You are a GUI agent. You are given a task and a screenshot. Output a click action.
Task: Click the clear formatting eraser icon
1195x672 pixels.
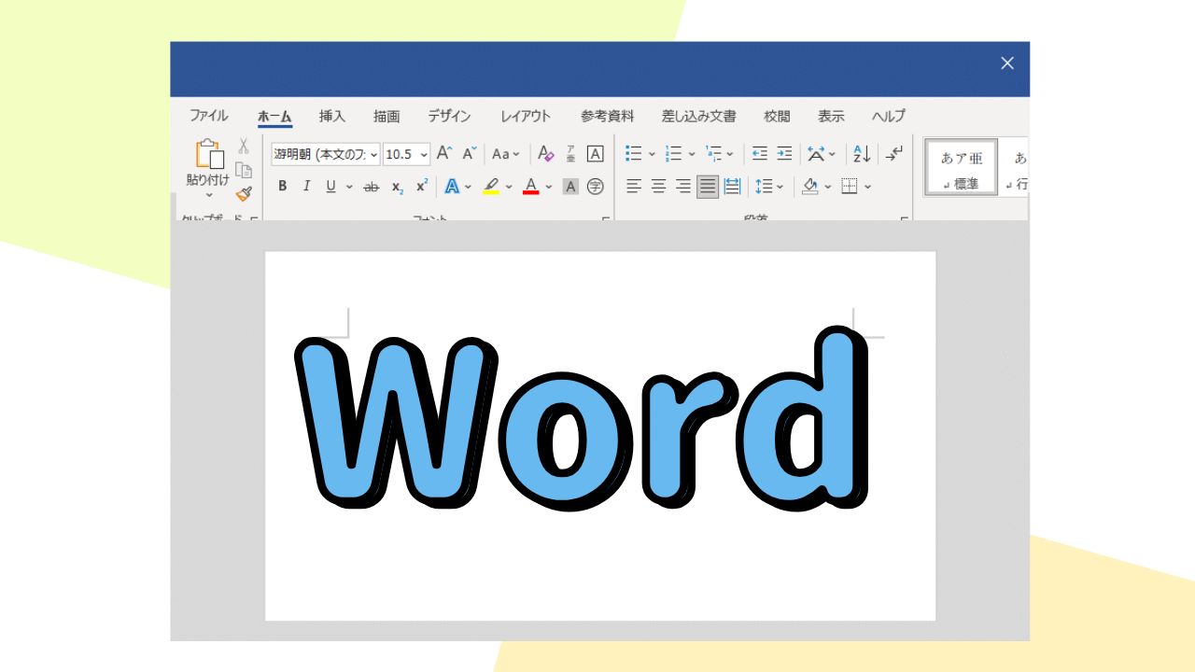[546, 154]
